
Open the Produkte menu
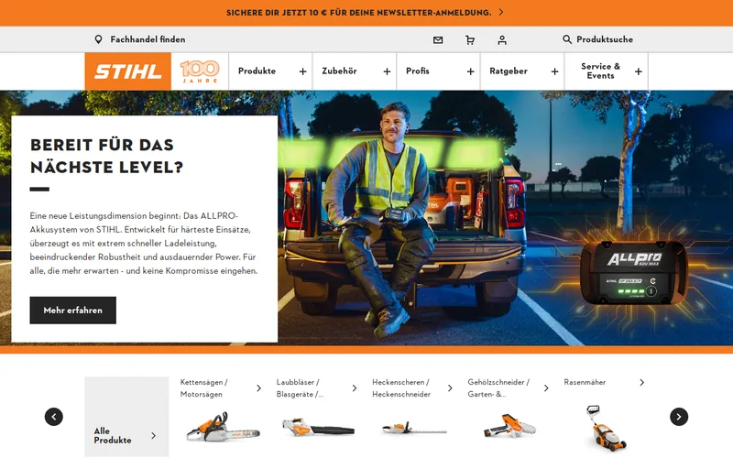[257, 71]
